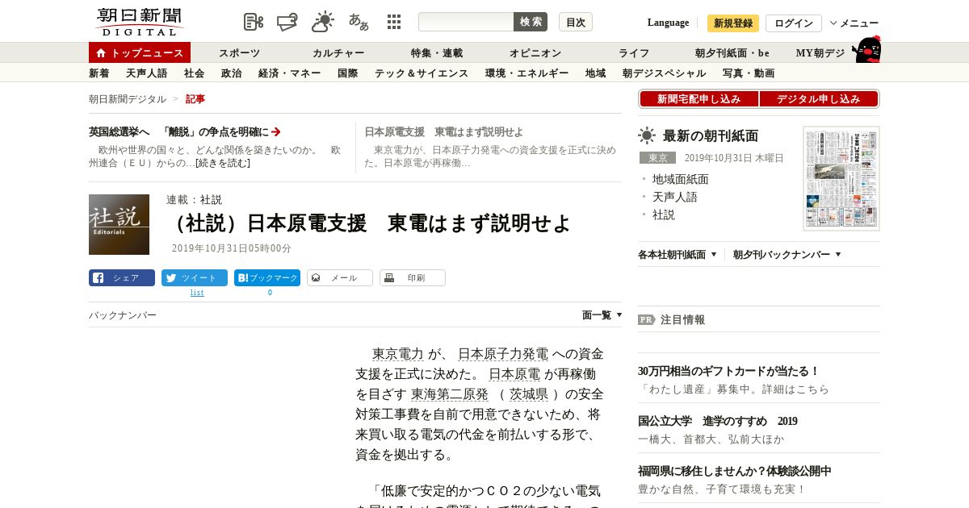Viewport: 969px width, 508px height.
Task: Click the [続きを読む] read more link
Action: (223, 163)
